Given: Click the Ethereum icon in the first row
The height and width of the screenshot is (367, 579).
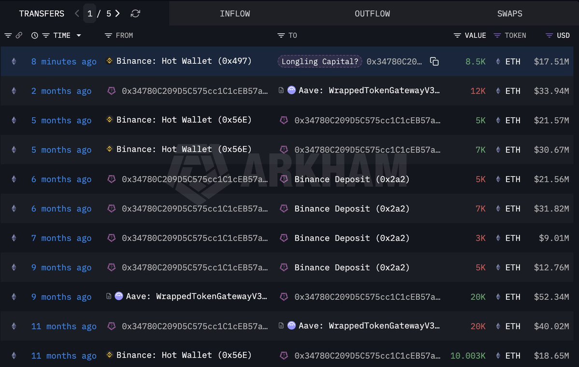Looking at the screenshot, I should [14, 61].
